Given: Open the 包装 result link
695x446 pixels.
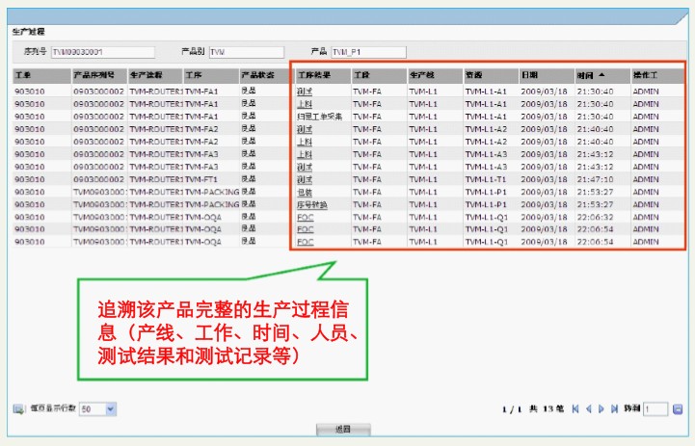Looking at the screenshot, I should (x=305, y=193).
